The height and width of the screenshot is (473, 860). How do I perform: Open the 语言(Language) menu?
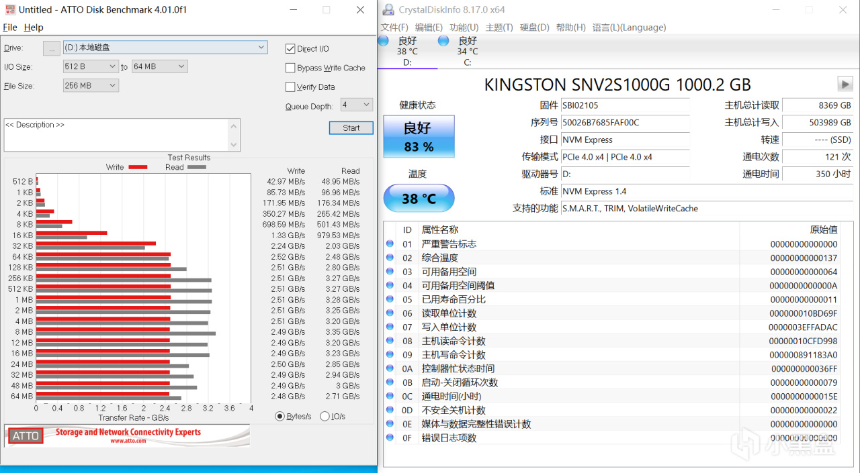pyautogui.click(x=630, y=28)
